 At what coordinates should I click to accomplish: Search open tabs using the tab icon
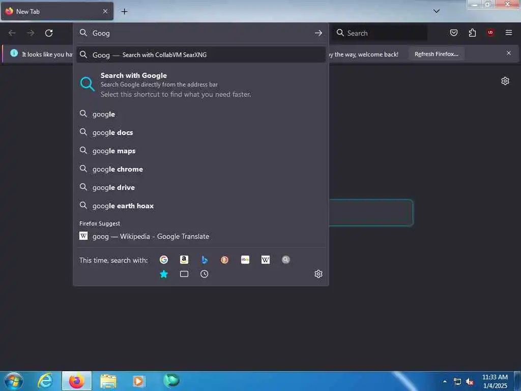click(x=184, y=274)
